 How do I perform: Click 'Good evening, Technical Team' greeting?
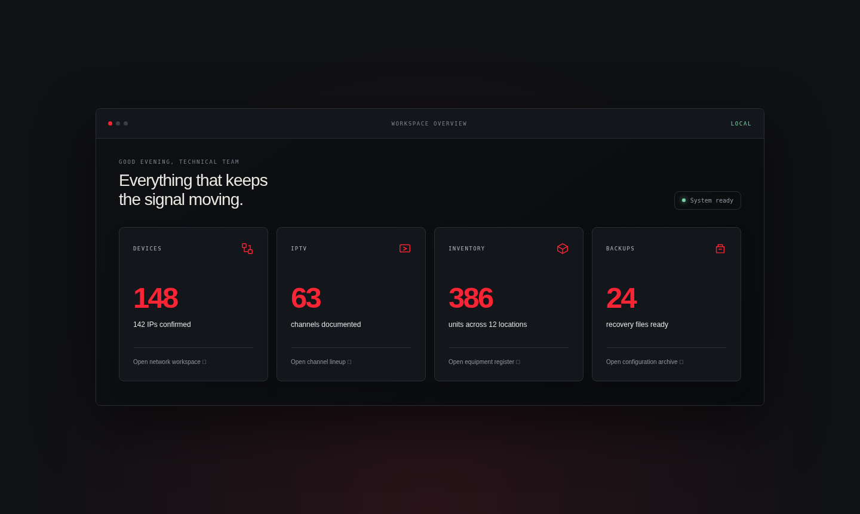[179, 162]
